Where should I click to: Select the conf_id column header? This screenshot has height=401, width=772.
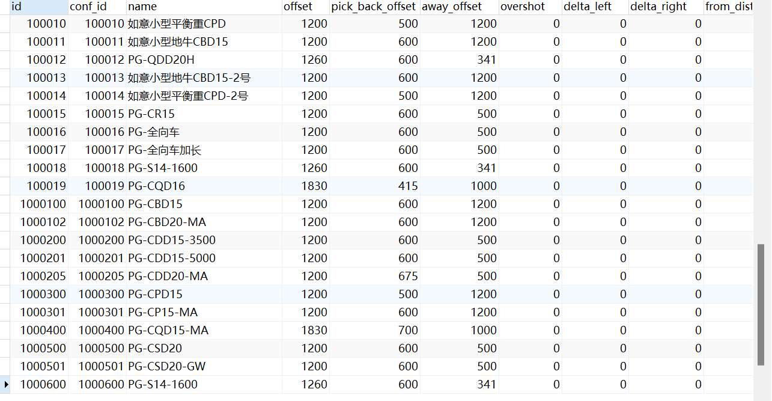(x=97, y=7)
